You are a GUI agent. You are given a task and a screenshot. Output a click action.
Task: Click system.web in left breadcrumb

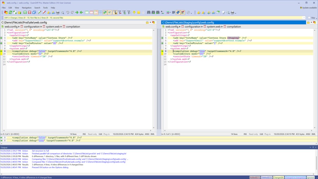click(x=53, y=27)
